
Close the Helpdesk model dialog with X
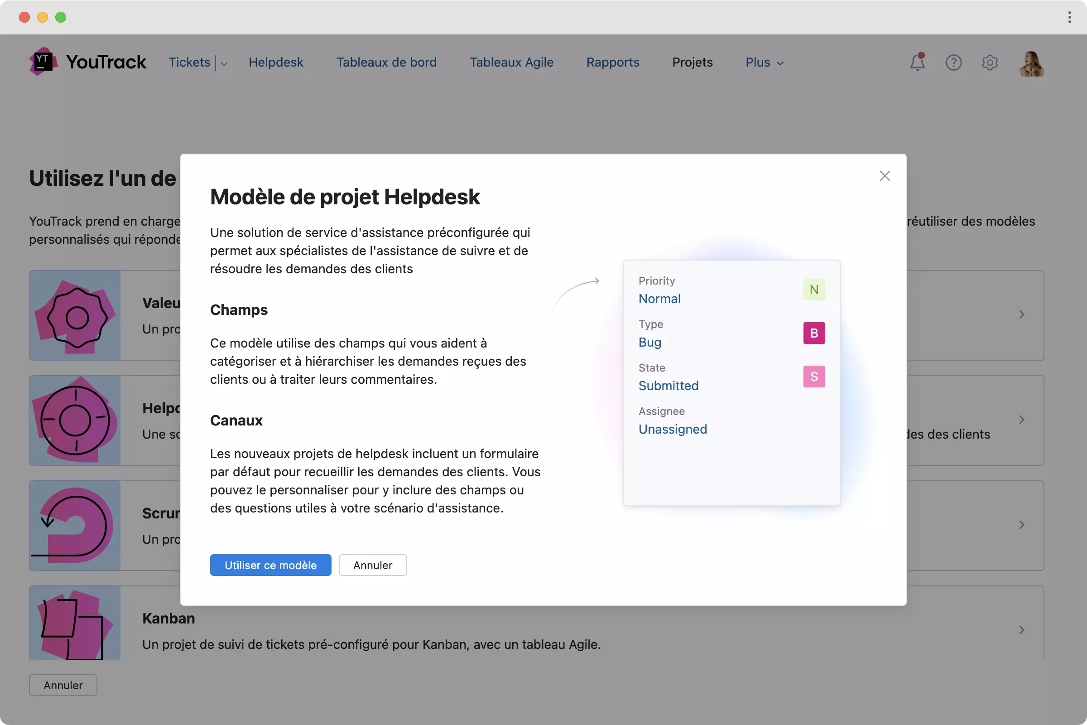(x=885, y=176)
